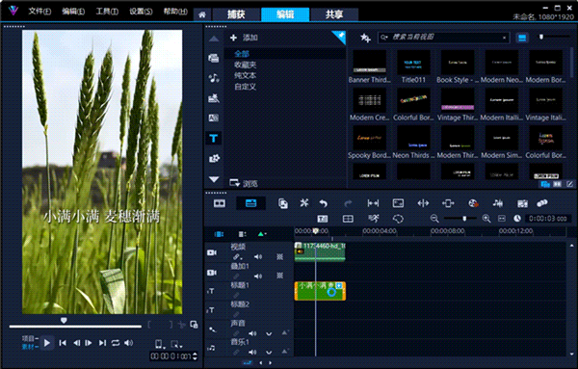
Task: Switch to the 共享 tab
Action: pos(334,14)
